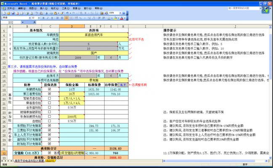Check the 全车盗抢险 checkbox
Viewport: 273px width, 168px height.
click(x=50, y=107)
